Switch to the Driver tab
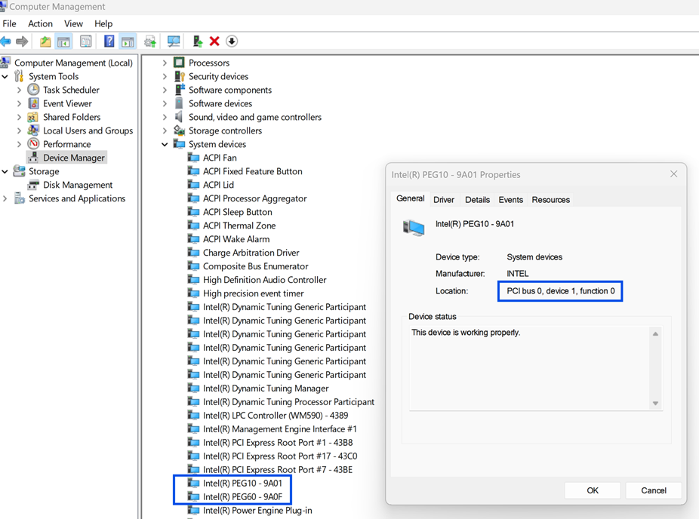The height and width of the screenshot is (519, 699). point(444,200)
